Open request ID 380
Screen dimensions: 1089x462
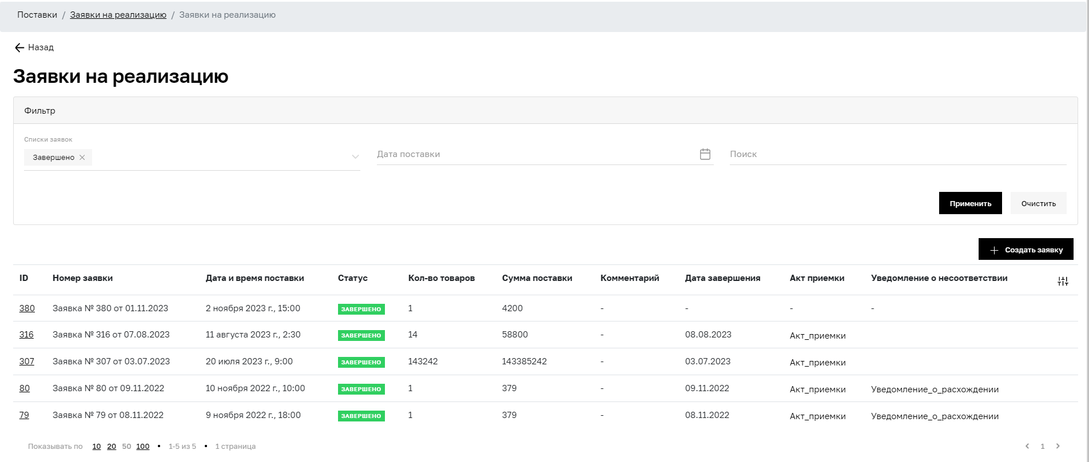click(27, 308)
